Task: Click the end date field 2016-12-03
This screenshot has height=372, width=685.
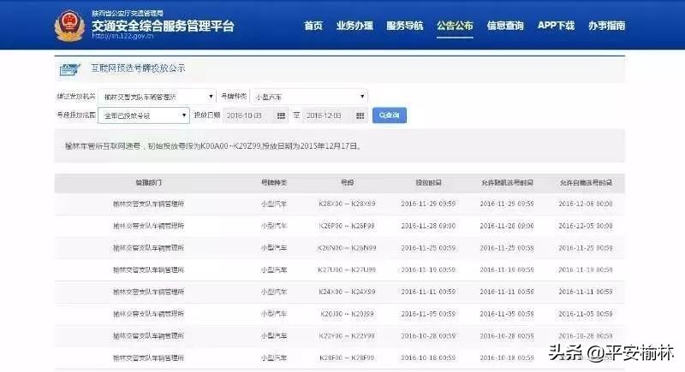Action: [x=327, y=115]
